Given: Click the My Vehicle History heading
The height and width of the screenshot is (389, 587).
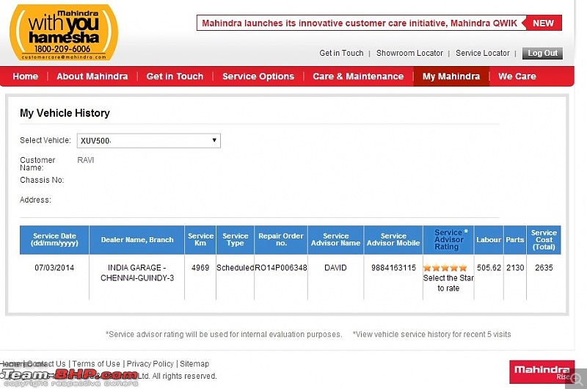Looking at the screenshot, I should point(65,113).
